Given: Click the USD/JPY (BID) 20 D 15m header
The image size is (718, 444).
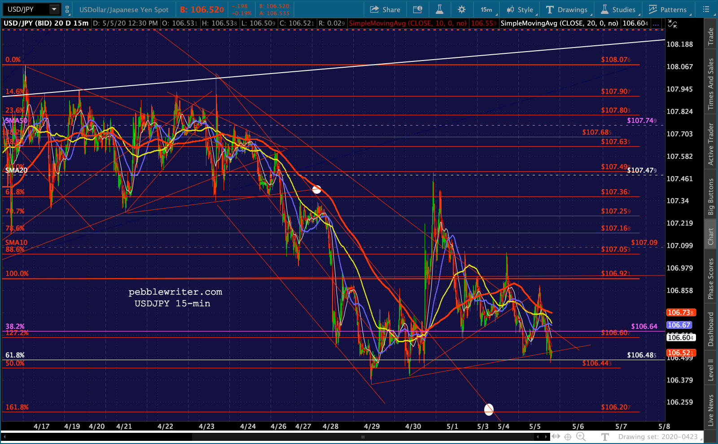Looking at the screenshot, I should [46, 23].
